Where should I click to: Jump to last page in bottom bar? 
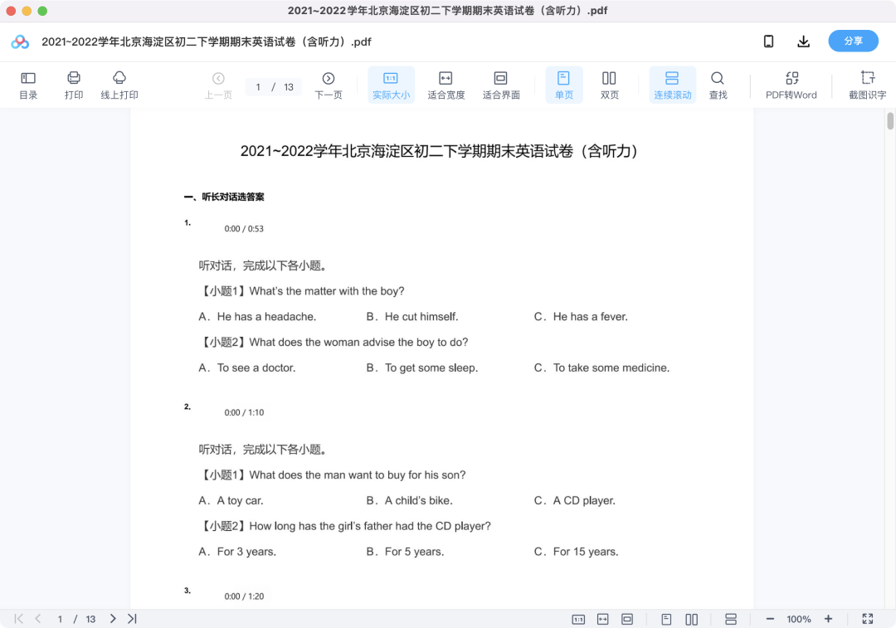tap(132, 619)
